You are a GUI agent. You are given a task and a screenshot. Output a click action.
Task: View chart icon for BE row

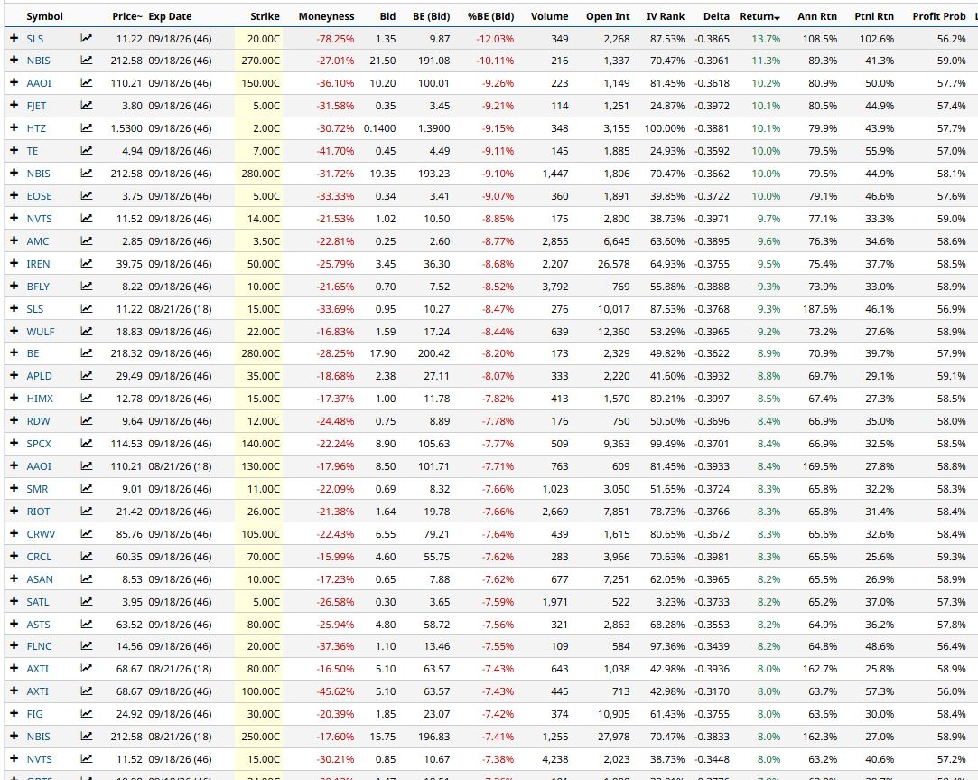point(87,353)
